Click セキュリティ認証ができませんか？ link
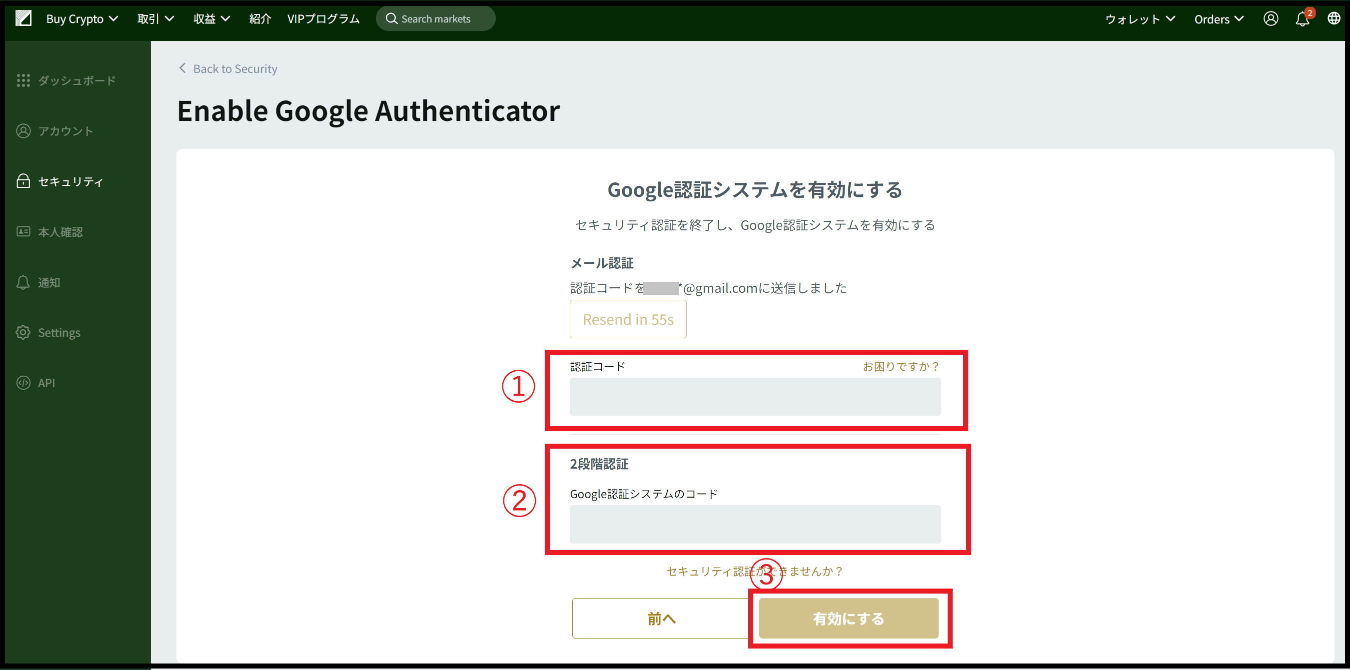Screen dimensions: 1350x670 point(755,571)
